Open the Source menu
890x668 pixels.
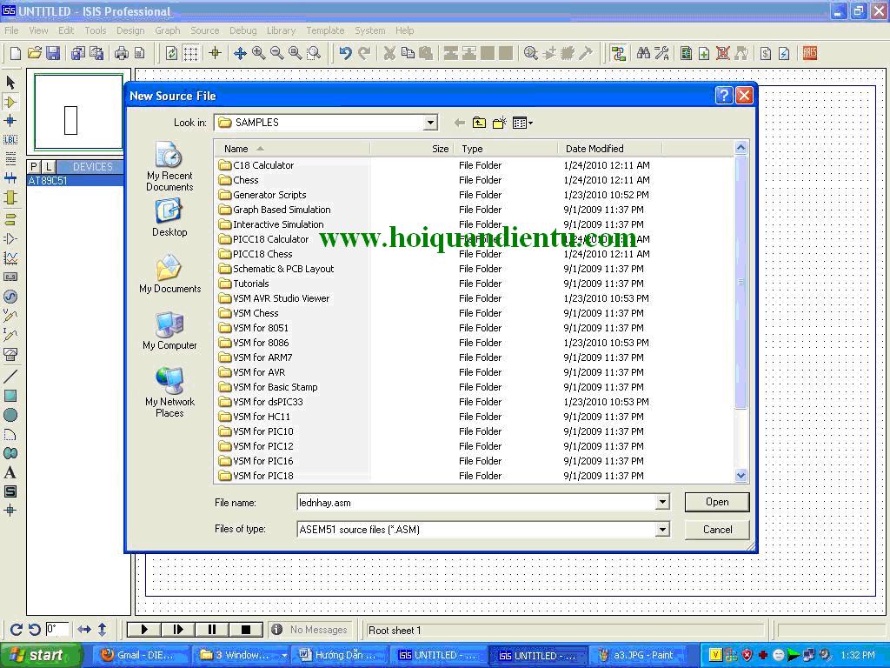(205, 30)
